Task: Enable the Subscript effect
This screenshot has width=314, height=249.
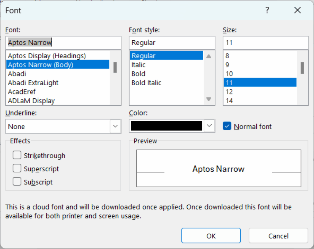Action: click(17, 181)
